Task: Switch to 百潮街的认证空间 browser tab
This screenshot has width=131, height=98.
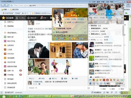Action: pos(41,13)
